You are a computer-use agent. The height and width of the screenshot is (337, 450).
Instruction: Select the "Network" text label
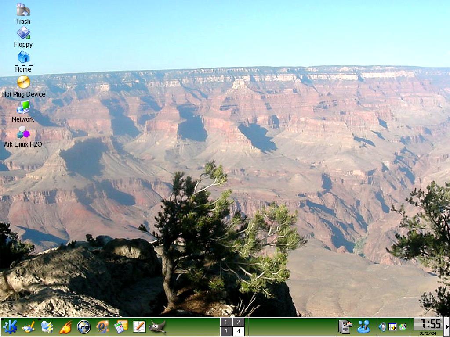[x=23, y=119]
